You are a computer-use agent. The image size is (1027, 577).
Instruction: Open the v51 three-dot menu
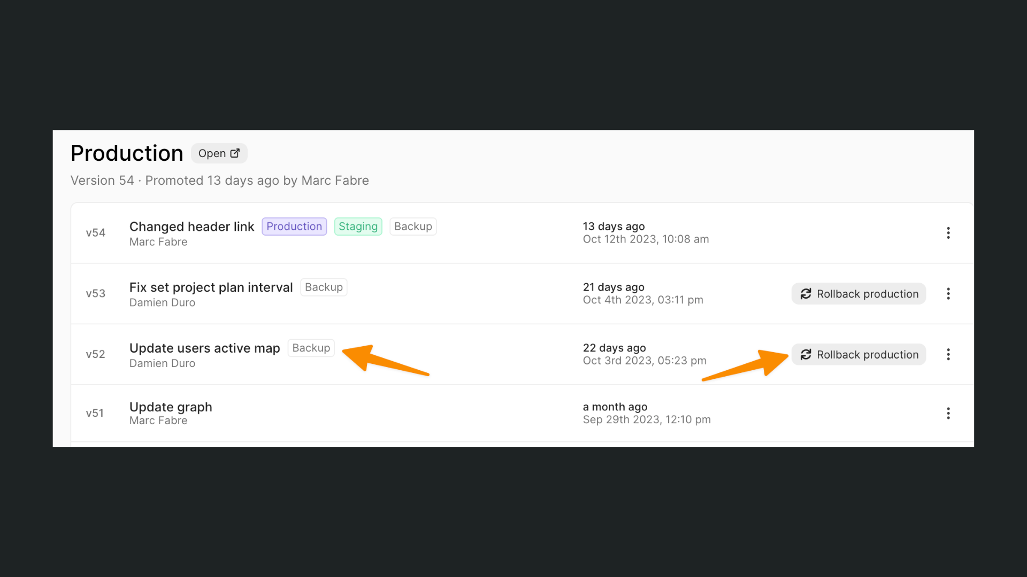(x=948, y=414)
